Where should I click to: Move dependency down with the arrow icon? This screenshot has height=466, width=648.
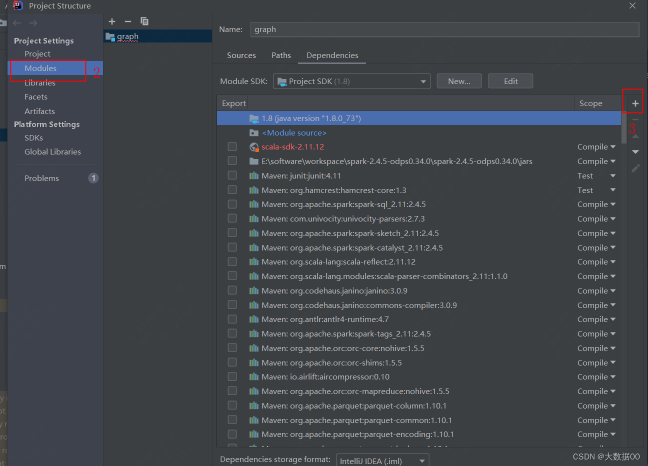click(635, 151)
